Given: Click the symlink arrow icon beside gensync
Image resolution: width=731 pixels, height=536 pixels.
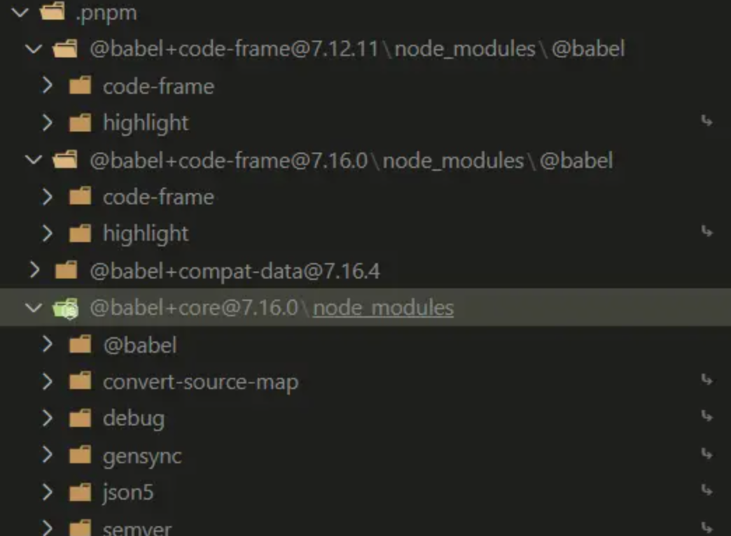Looking at the screenshot, I should point(706,453).
